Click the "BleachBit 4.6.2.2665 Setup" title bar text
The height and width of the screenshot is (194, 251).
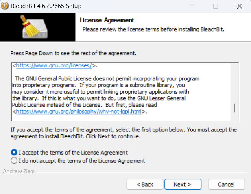pos(46,6)
